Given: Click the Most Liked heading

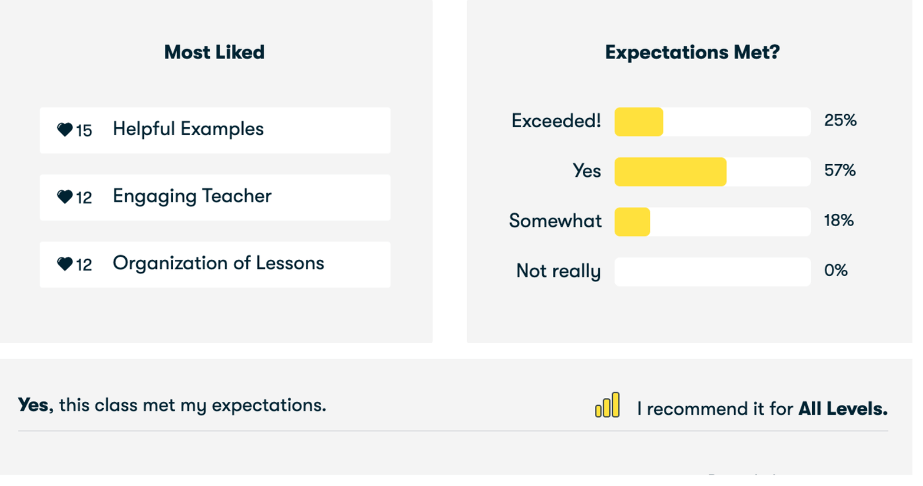Looking at the screenshot, I should (214, 52).
